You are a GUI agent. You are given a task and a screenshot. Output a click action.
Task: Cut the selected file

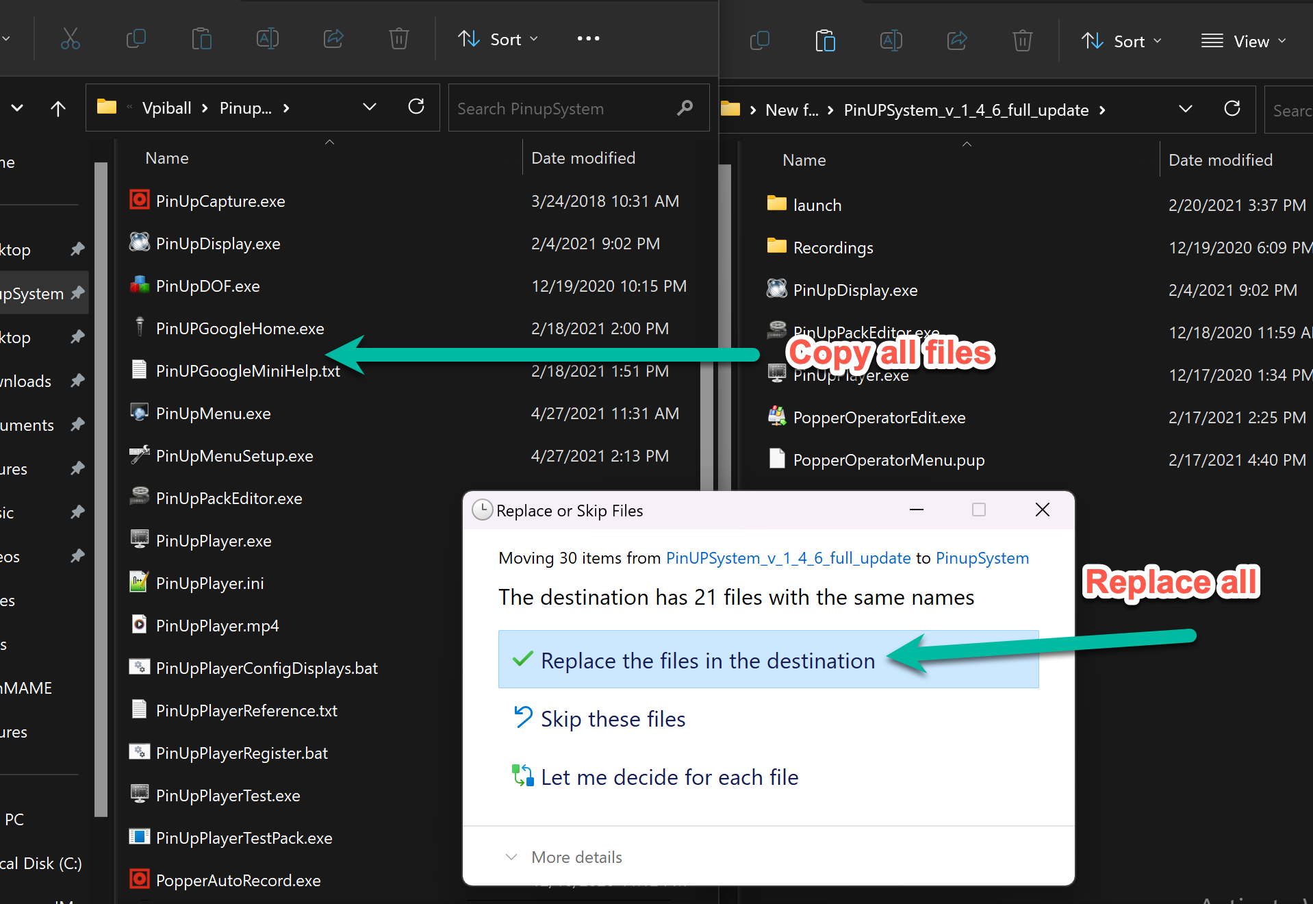click(x=71, y=39)
